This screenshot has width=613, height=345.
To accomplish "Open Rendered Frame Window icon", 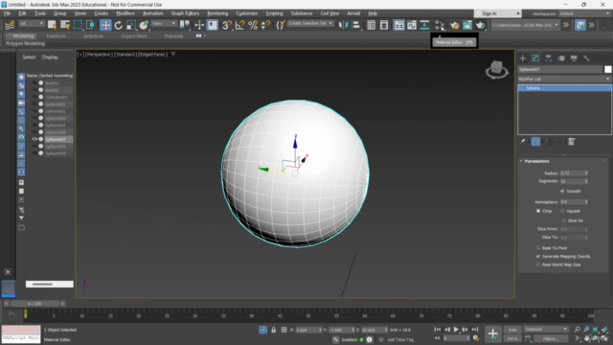I will [x=467, y=25].
